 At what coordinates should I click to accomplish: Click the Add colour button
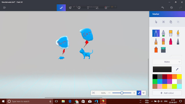167,93
